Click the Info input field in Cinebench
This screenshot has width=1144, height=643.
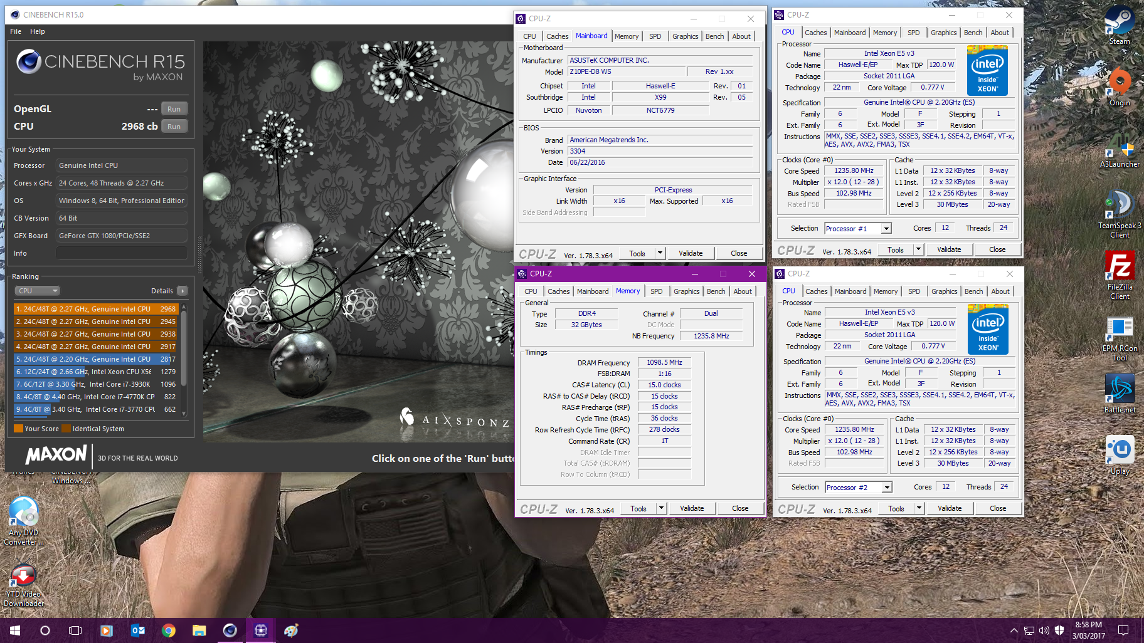[122, 253]
